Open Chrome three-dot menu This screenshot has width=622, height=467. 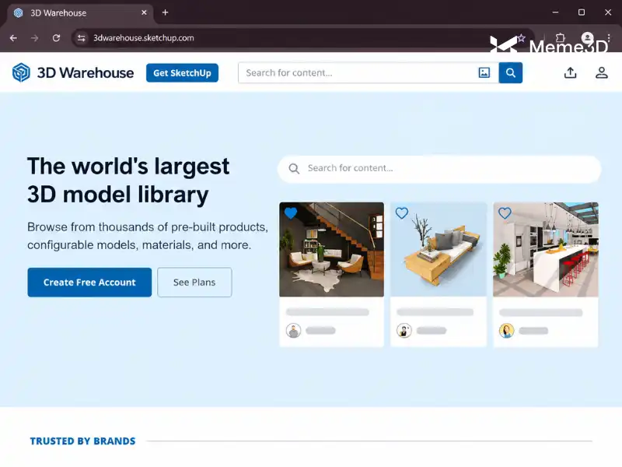tap(609, 38)
